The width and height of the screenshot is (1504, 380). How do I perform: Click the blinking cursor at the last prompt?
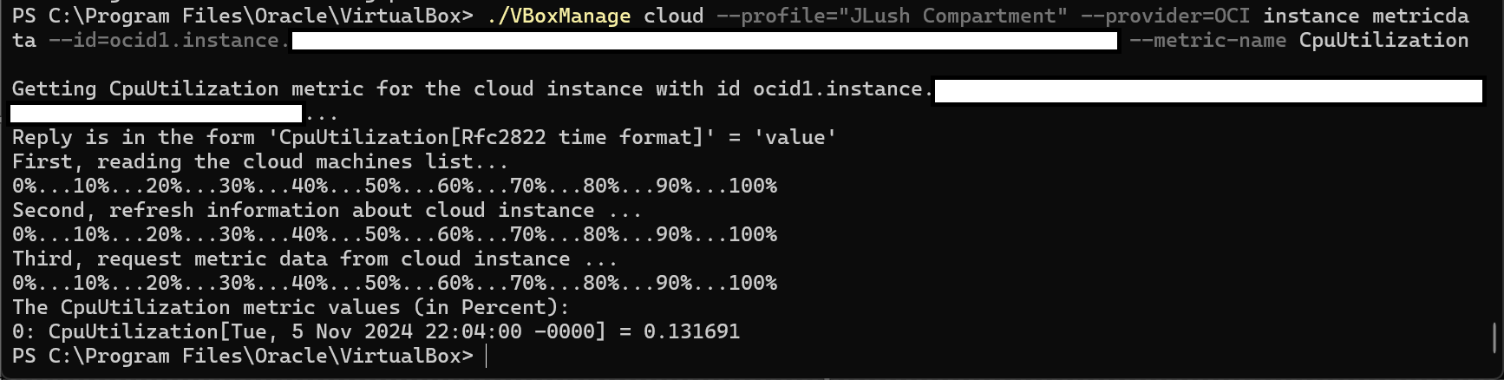[487, 356]
